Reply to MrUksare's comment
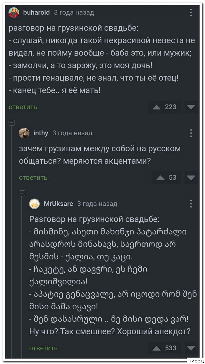Screen dimensions: 205x364 pos(43,348)
